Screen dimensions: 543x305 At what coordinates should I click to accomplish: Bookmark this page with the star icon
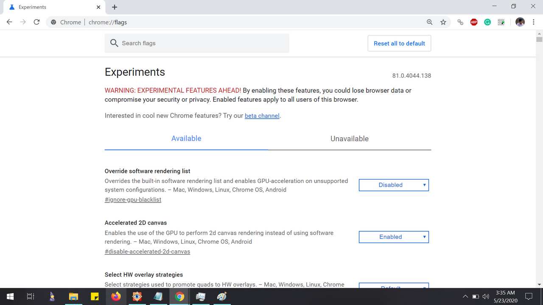[x=443, y=22]
